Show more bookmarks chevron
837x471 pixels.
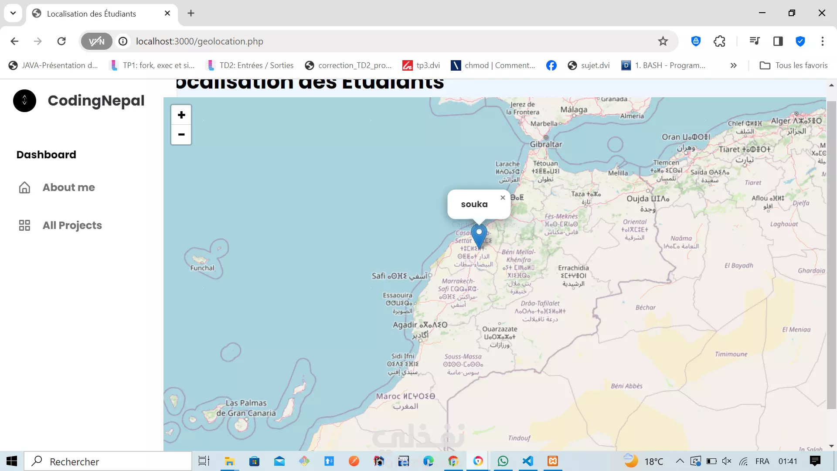pos(734,65)
